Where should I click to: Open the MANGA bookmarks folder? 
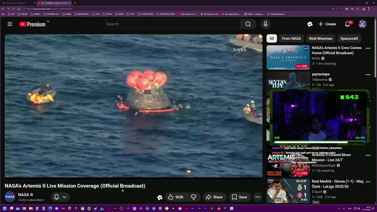tap(35, 14)
